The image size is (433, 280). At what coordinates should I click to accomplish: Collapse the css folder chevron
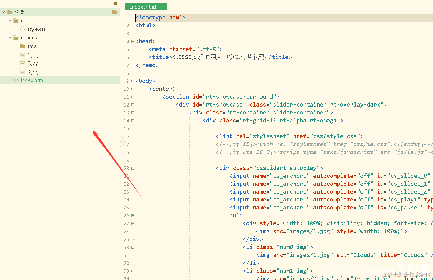click(10, 21)
